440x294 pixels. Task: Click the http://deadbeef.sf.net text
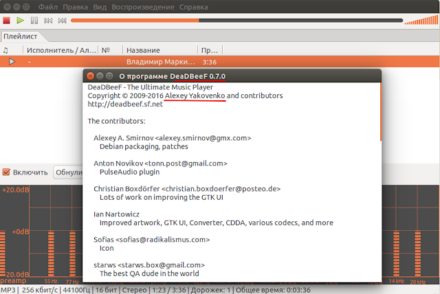(125, 104)
